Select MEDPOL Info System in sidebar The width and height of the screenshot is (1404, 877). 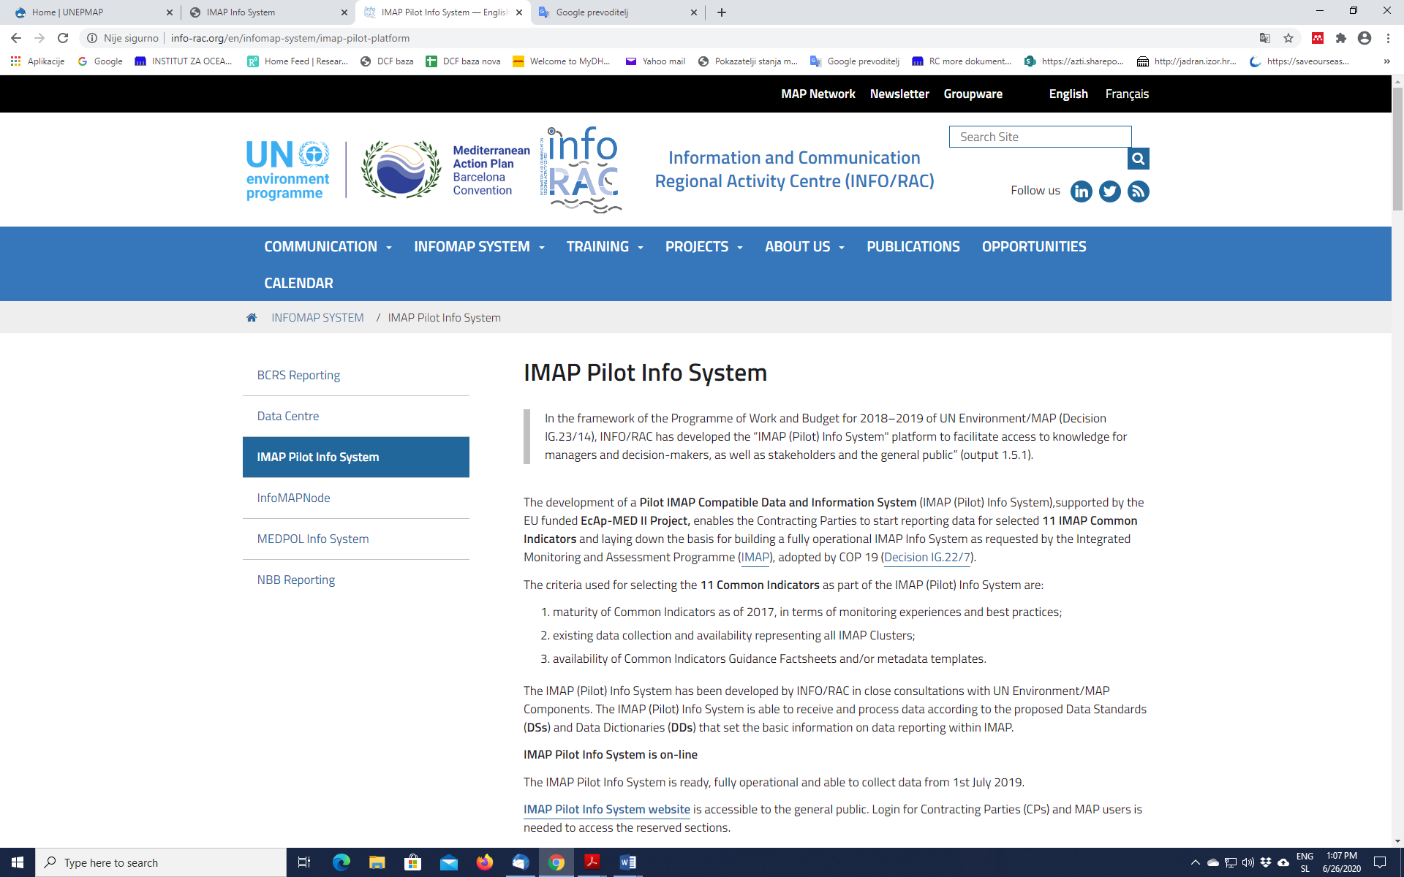click(x=312, y=539)
